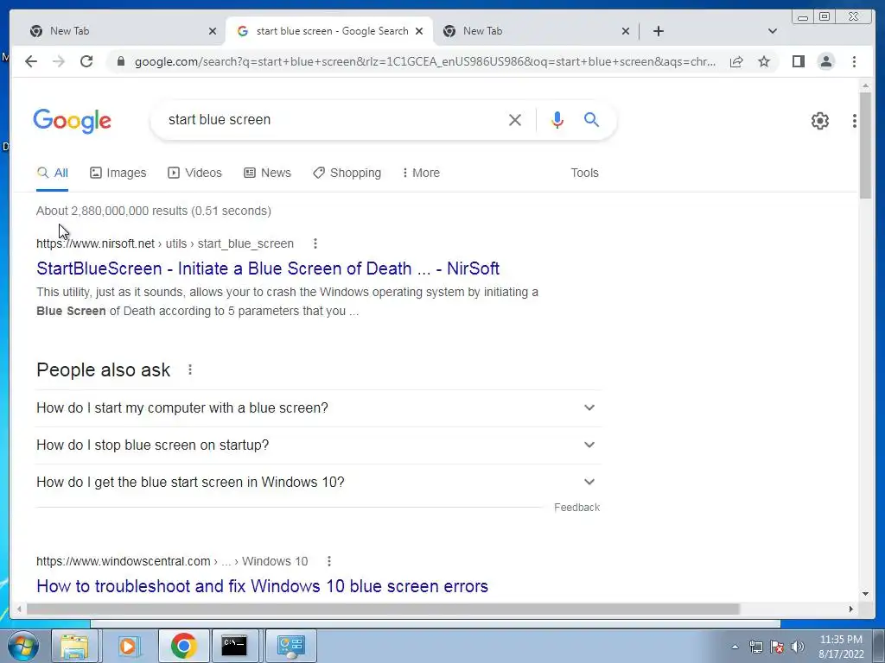The image size is (885, 663).
Task: Open the More search filters dropdown
Action: click(x=421, y=173)
